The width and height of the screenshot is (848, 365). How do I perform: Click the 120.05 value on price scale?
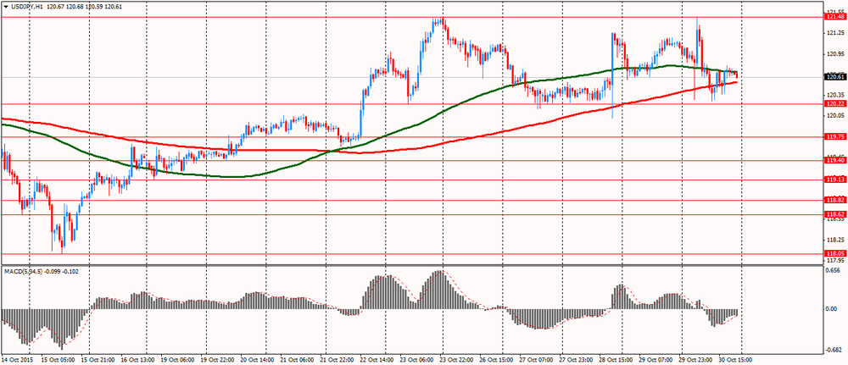[835, 115]
